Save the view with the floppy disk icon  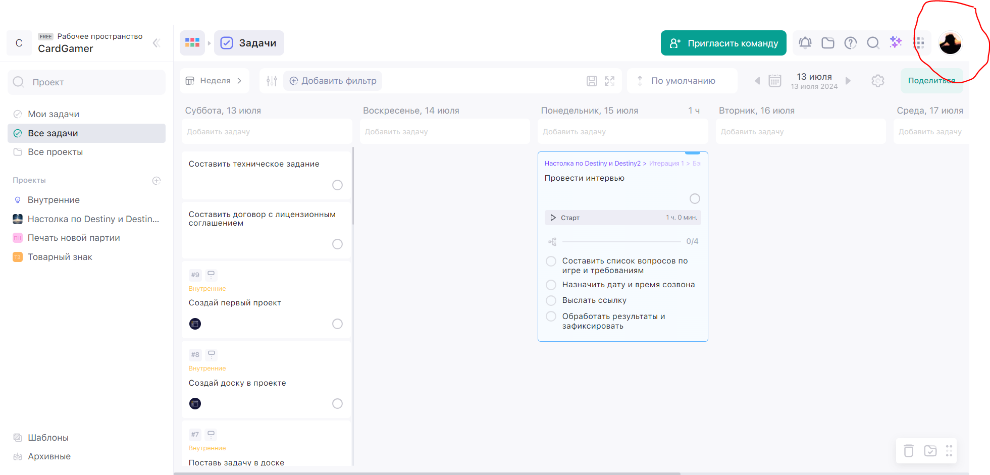click(592, 81)
